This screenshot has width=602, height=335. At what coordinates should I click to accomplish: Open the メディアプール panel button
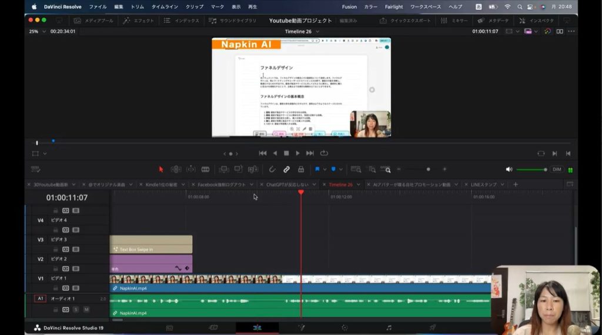[93, 21]
